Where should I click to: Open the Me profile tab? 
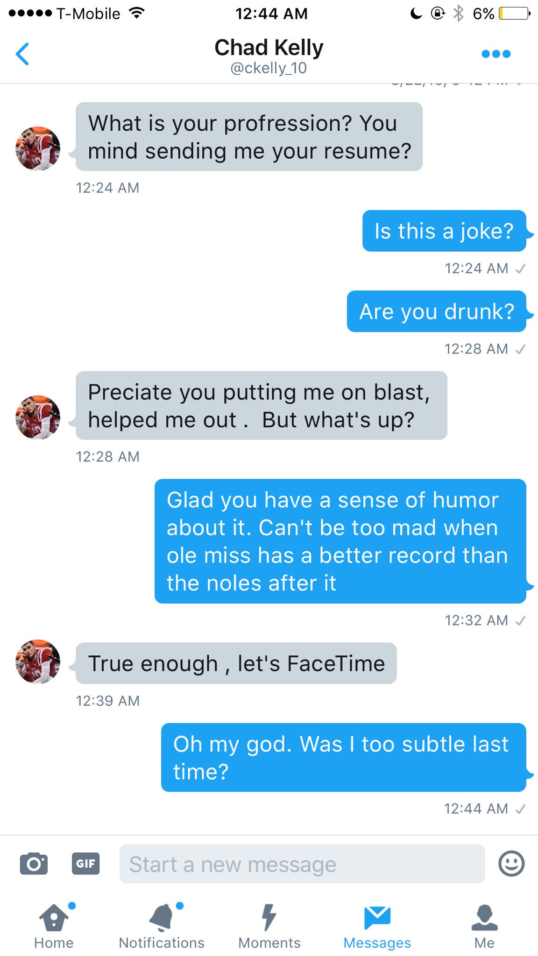click(484, 927)
